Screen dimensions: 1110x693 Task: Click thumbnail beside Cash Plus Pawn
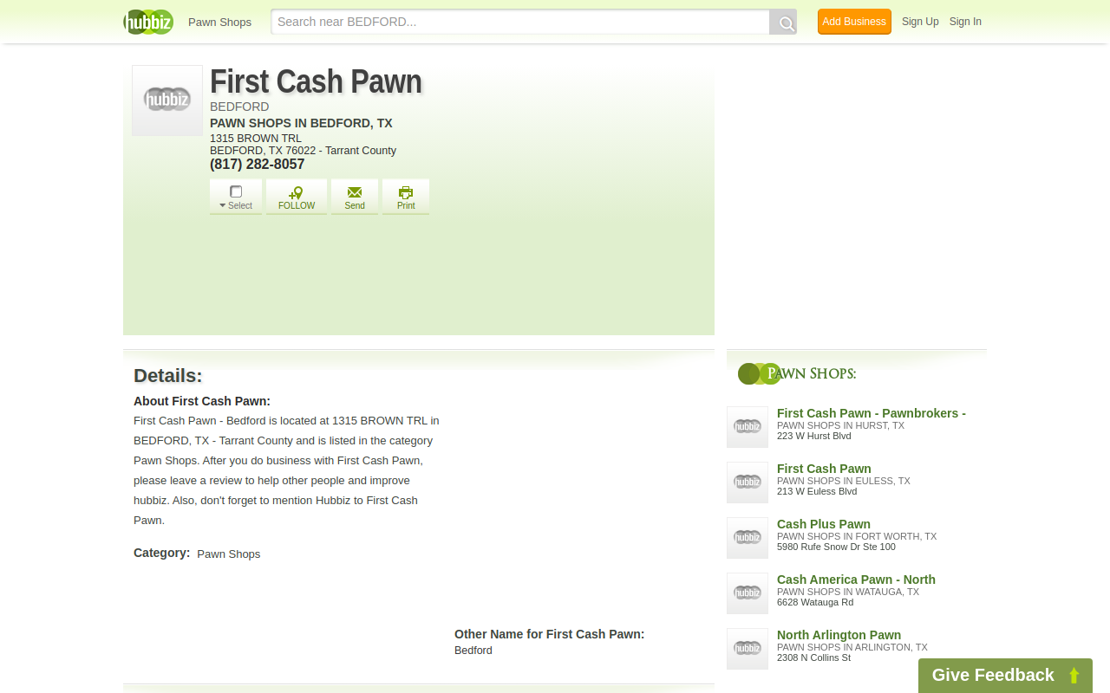tap(748, 538)
